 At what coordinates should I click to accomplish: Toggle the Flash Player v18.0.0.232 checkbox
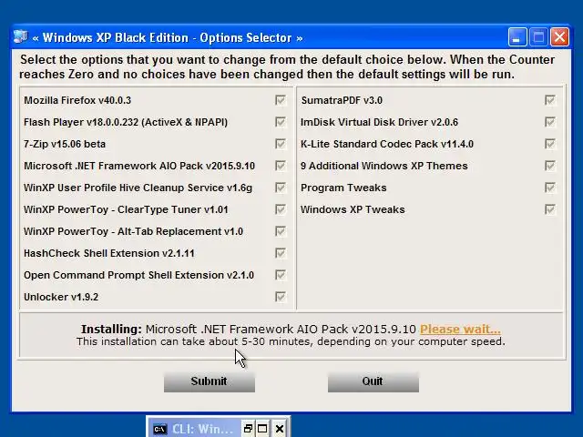pyautogui.click(x=281, y=122)
